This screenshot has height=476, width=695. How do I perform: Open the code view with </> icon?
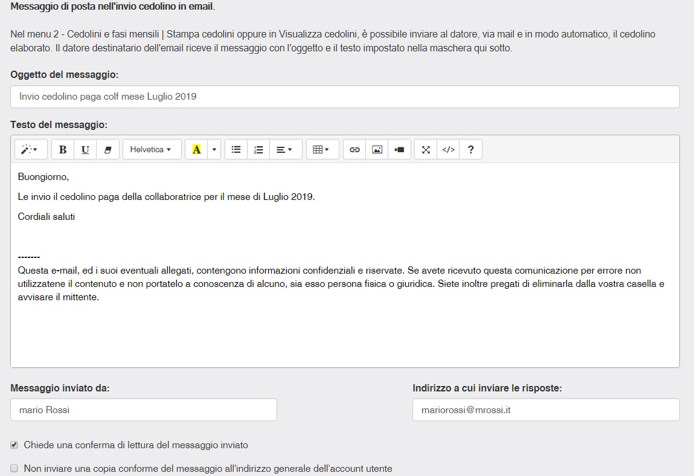(448, 150)
